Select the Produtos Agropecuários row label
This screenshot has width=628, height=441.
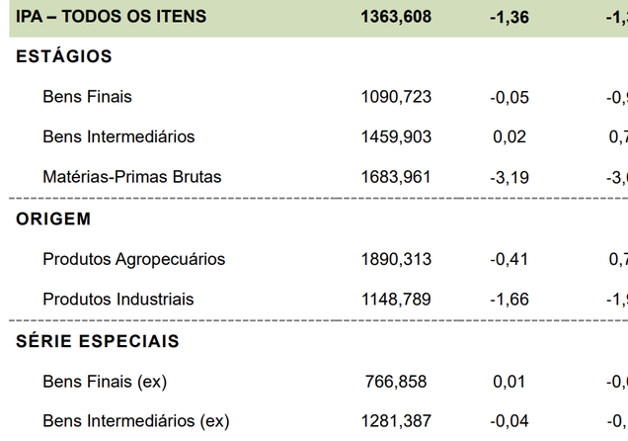pyautogui.click(x=134, y=259)
